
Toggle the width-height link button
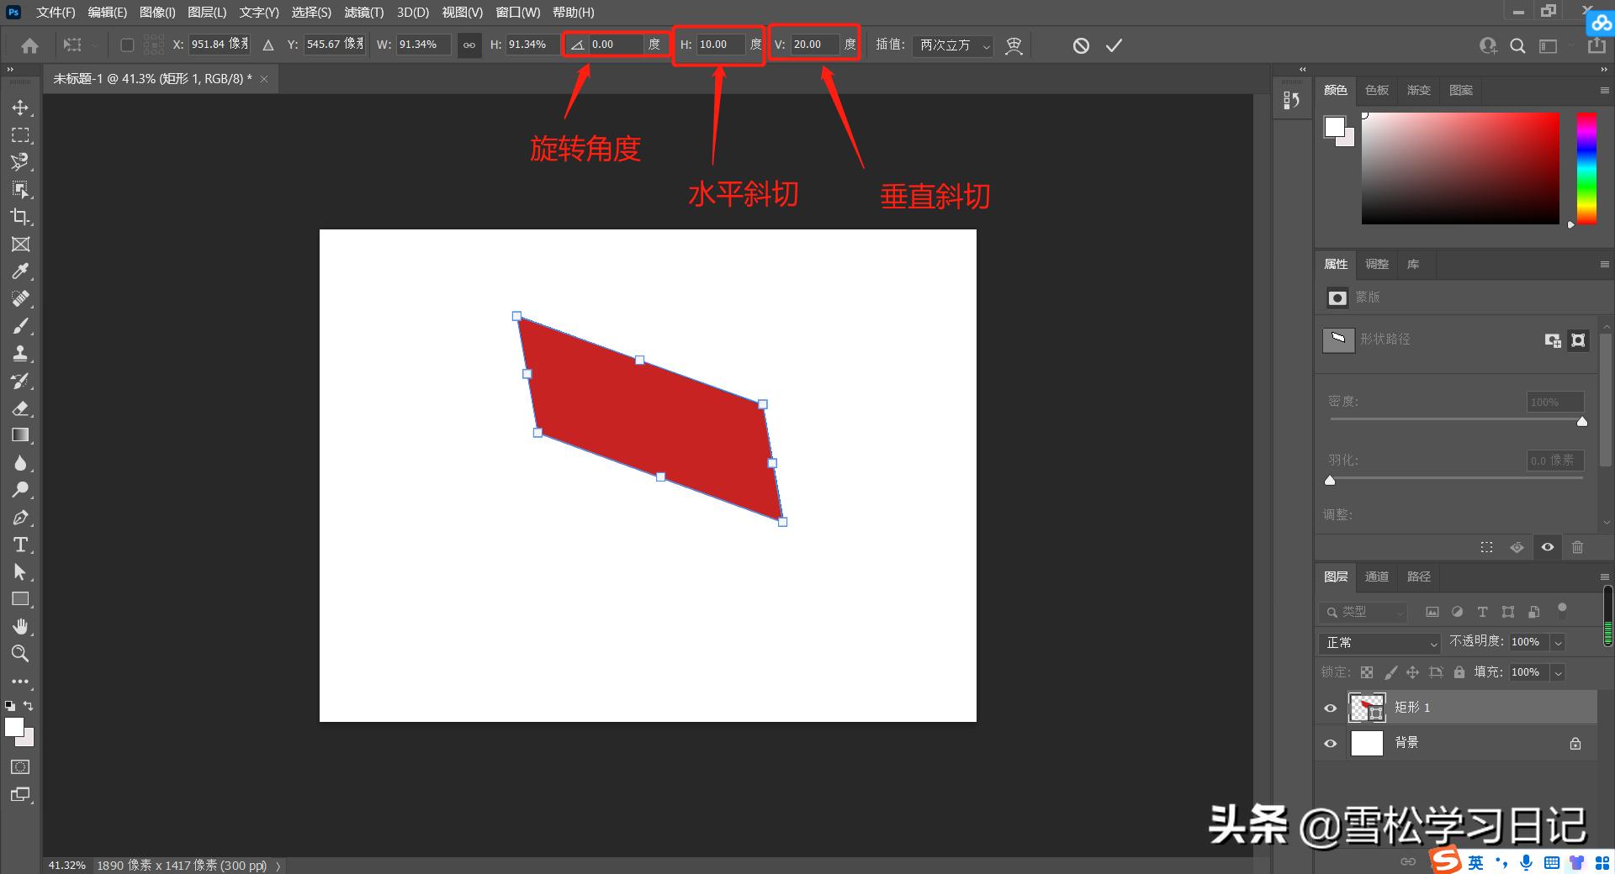tap(469, 45)
